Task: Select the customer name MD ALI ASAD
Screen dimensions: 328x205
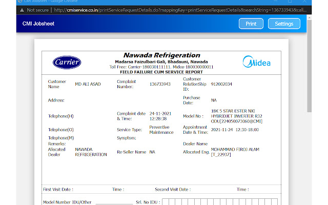Action: pyautogui.click(x=88, y=84)
